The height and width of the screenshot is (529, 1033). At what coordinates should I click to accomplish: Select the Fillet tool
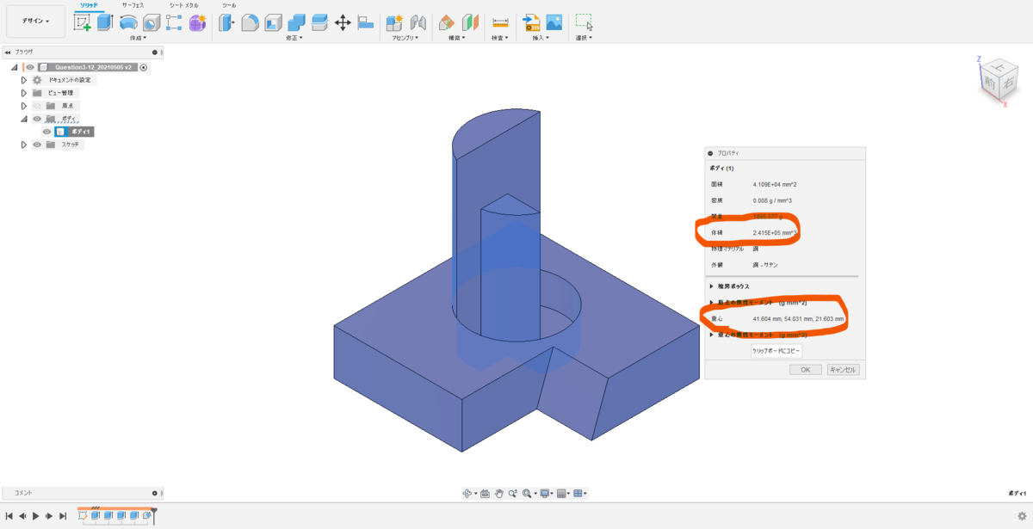coord(250,23)
